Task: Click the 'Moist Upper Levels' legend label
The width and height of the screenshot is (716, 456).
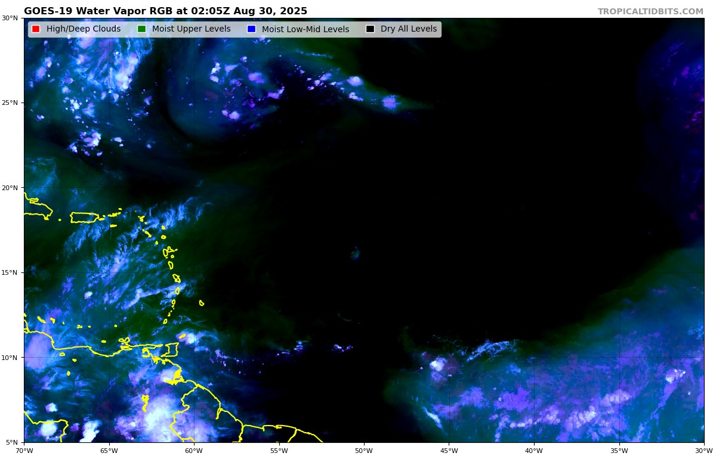Action: 191,29
